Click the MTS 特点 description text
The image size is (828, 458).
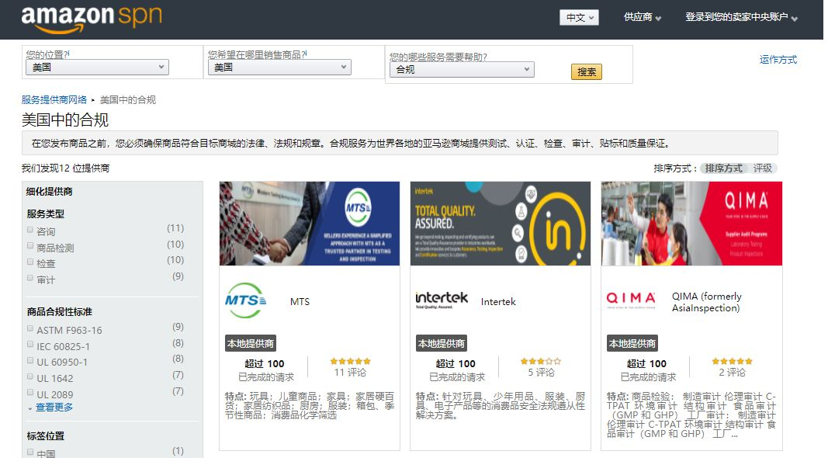point(310,406)
